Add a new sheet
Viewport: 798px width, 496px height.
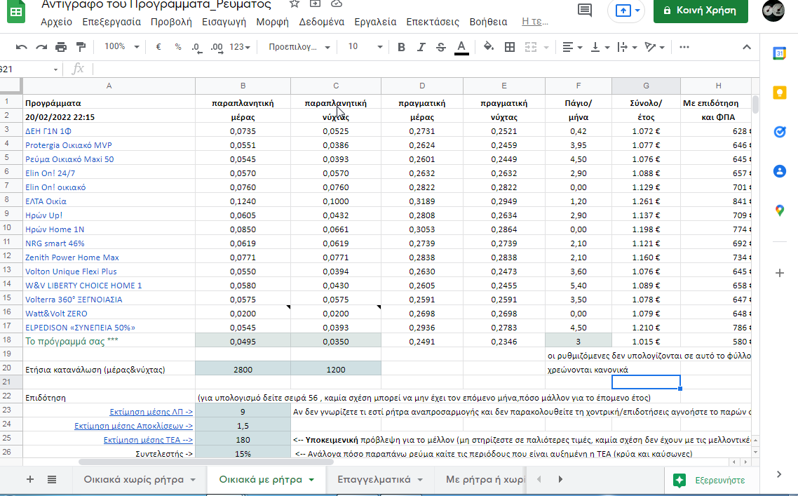tap(30, 479)
